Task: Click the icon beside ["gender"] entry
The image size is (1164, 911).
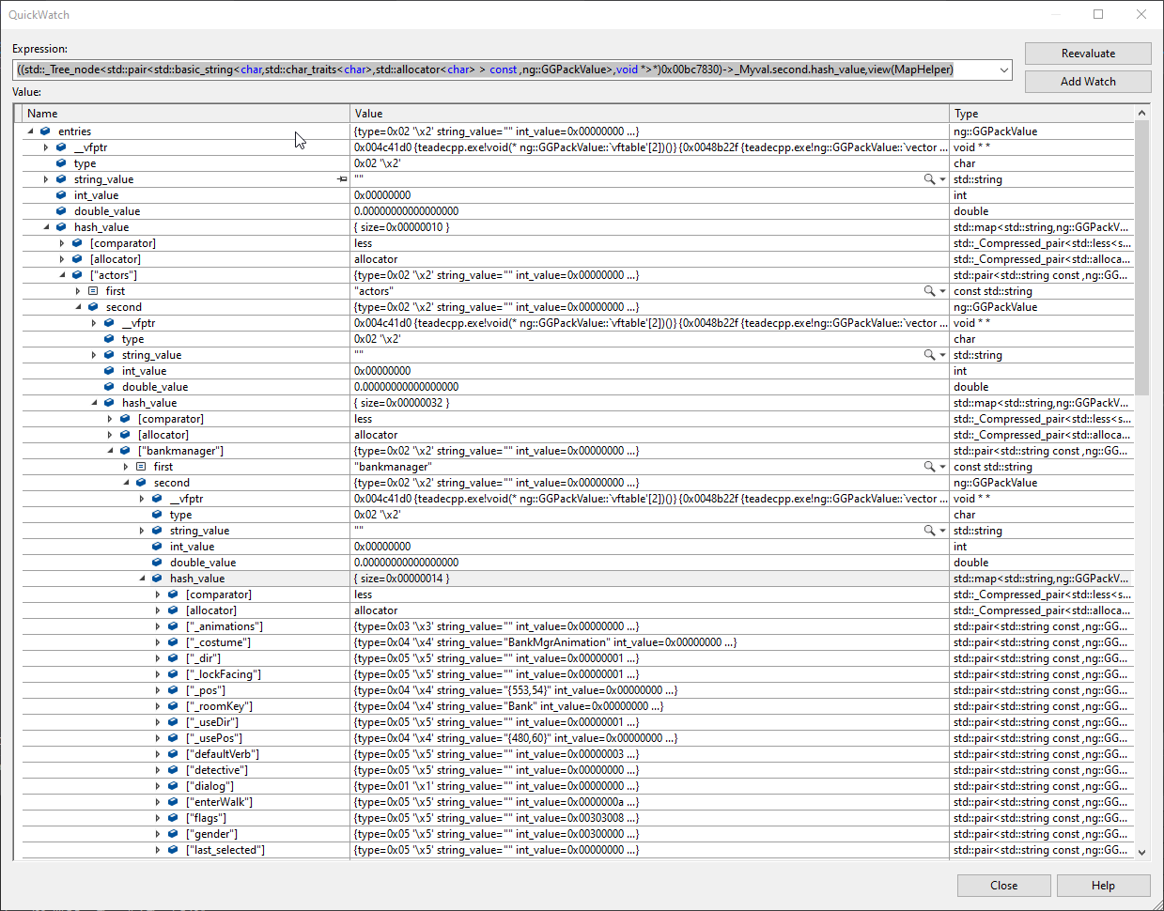Action: point(173,834)
